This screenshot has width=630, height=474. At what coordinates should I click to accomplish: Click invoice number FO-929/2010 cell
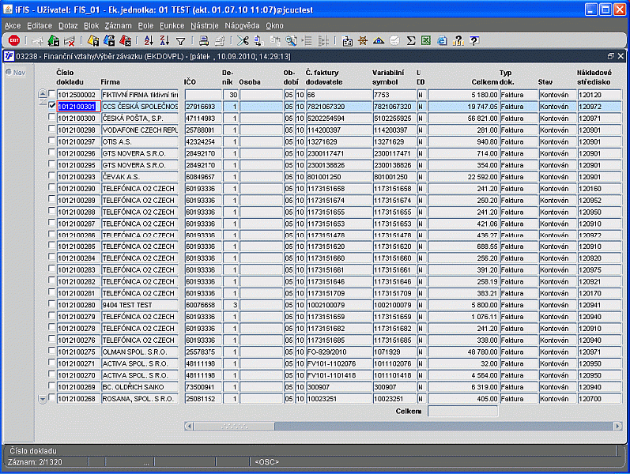tap(338, 352)
